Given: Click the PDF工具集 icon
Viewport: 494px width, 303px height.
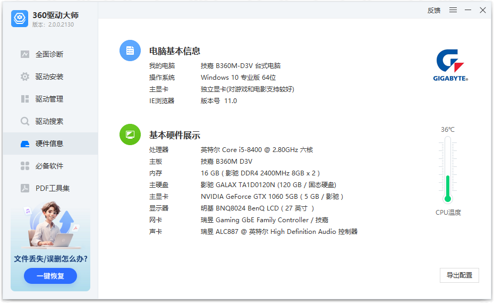Looking at the screenshot, I should pyautogui.click(x=25, y=188).
